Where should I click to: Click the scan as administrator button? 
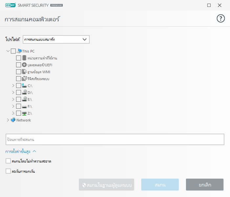(106, 185)
